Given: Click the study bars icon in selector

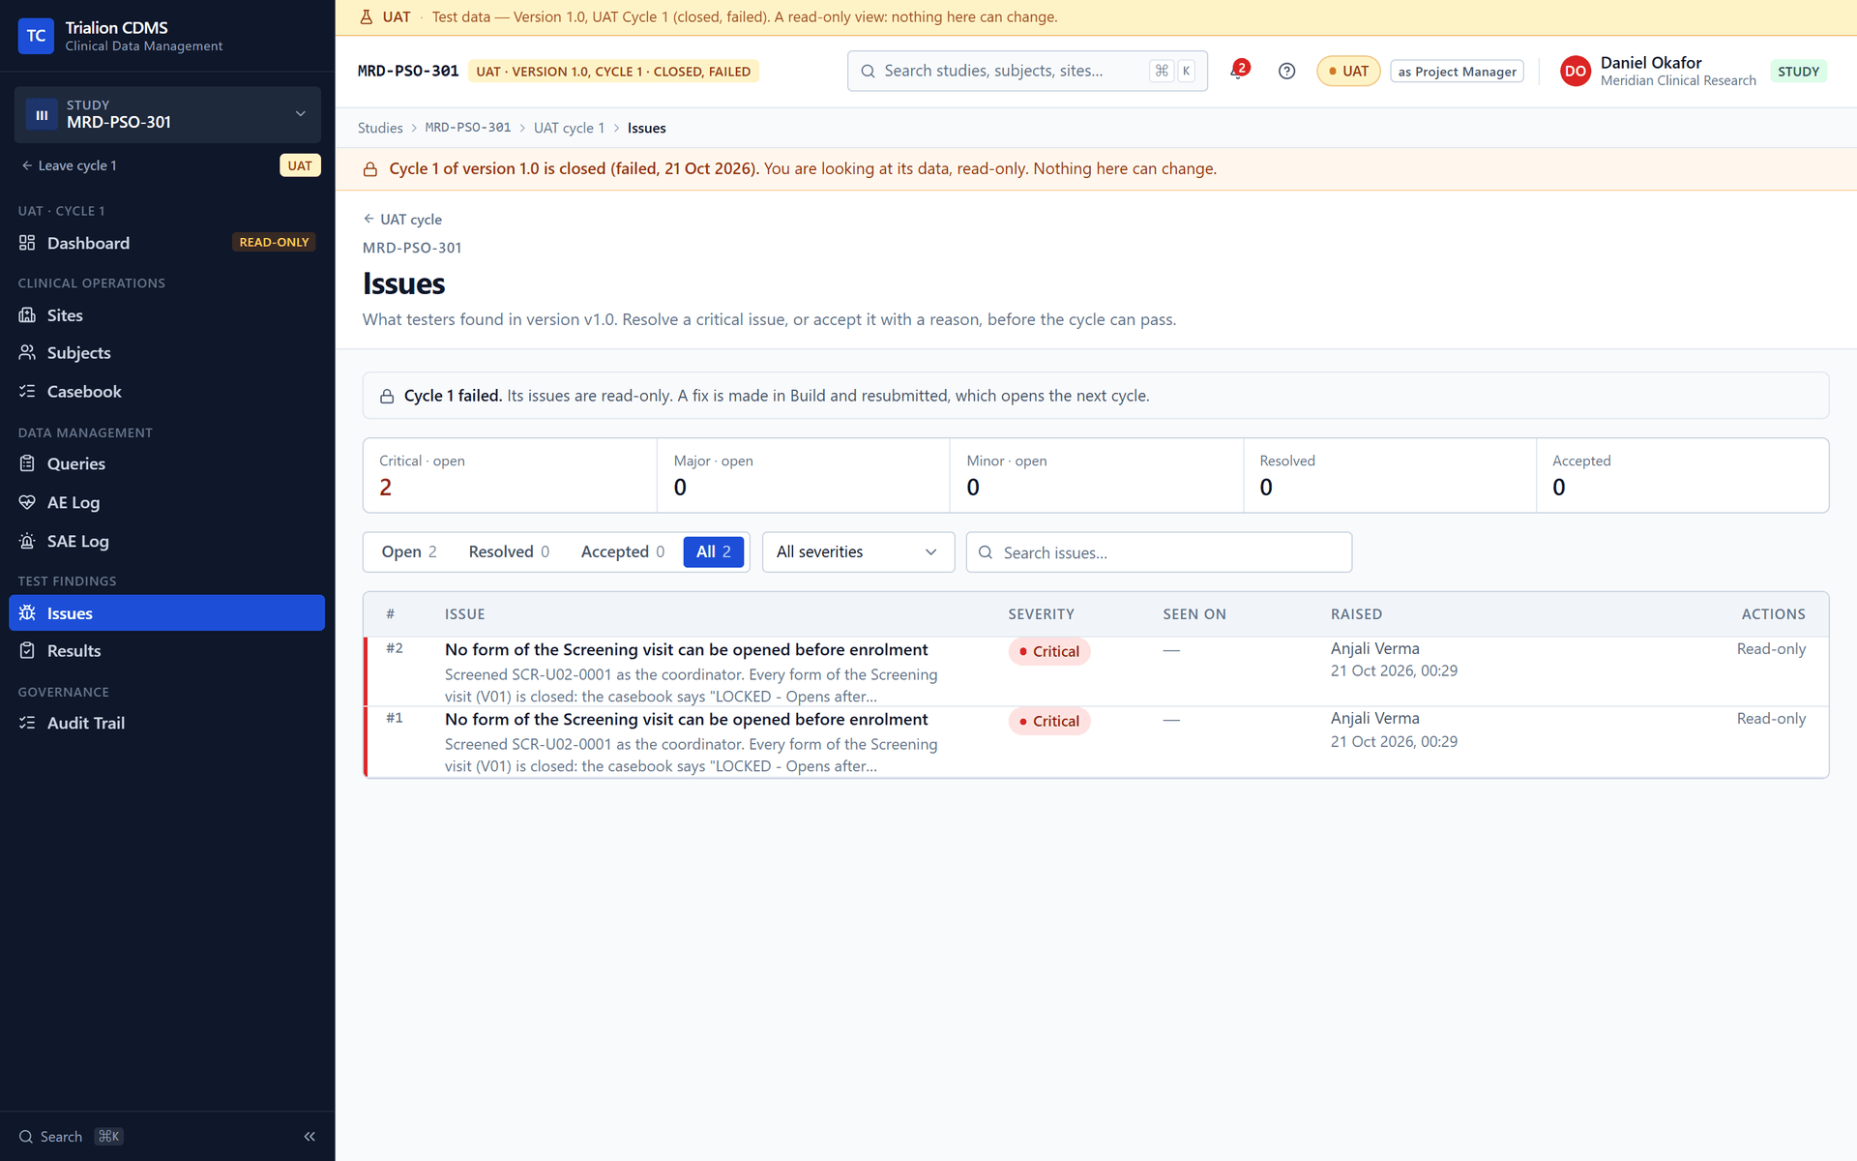Looking at the screenshot, I should tap(42, 114).
